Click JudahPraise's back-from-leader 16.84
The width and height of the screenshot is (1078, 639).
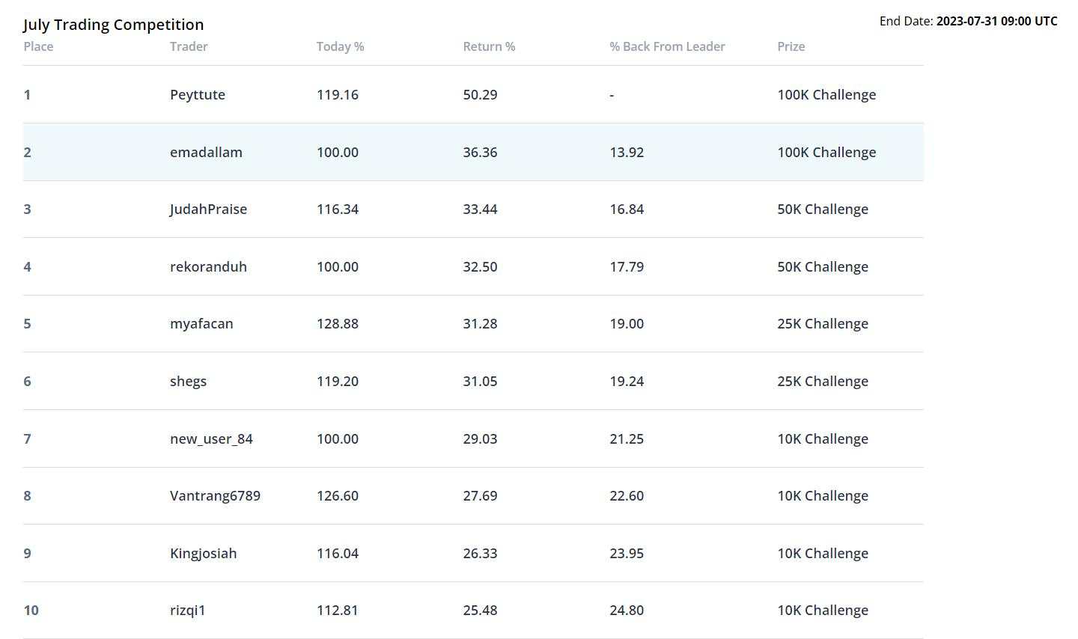pos(627,210)
